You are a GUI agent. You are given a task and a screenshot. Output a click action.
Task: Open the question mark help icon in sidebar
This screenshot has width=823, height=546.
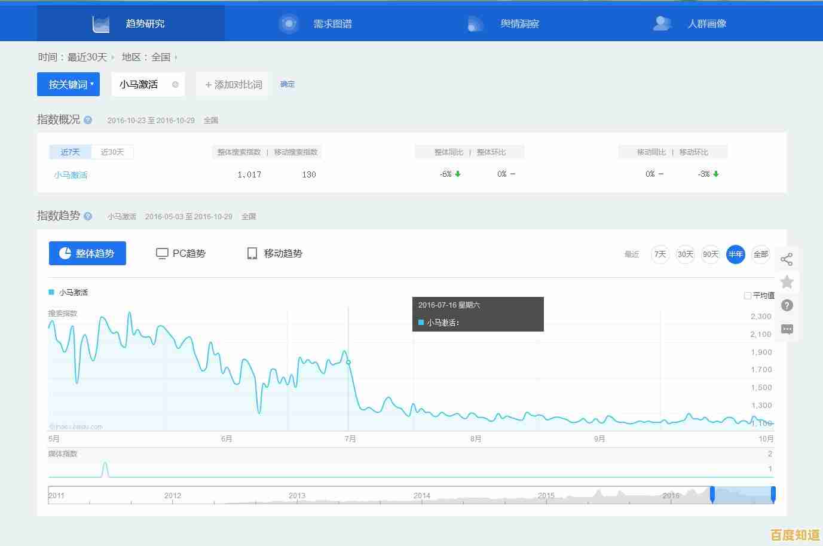pyautogui.click(x=787, y=305)
